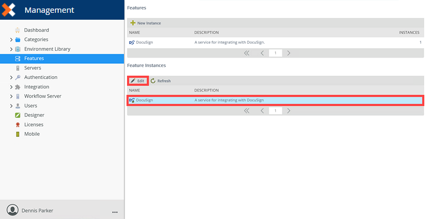
Task: Go to previous page in Features pager
Action: coord(262,53)
